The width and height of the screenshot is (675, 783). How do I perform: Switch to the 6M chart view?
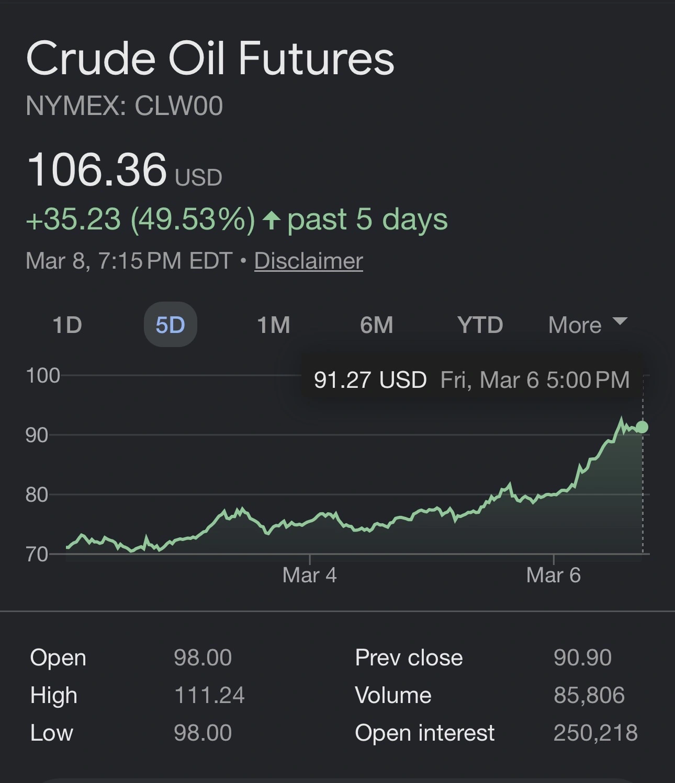click(x=376, y=325)
